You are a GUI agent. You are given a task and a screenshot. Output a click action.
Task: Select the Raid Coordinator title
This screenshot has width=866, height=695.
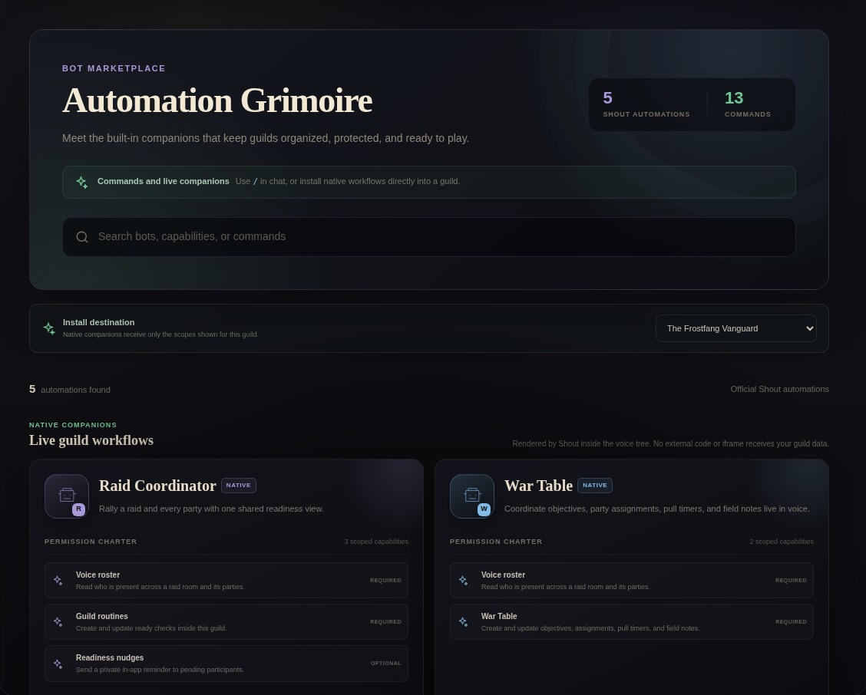click(157, 486)
